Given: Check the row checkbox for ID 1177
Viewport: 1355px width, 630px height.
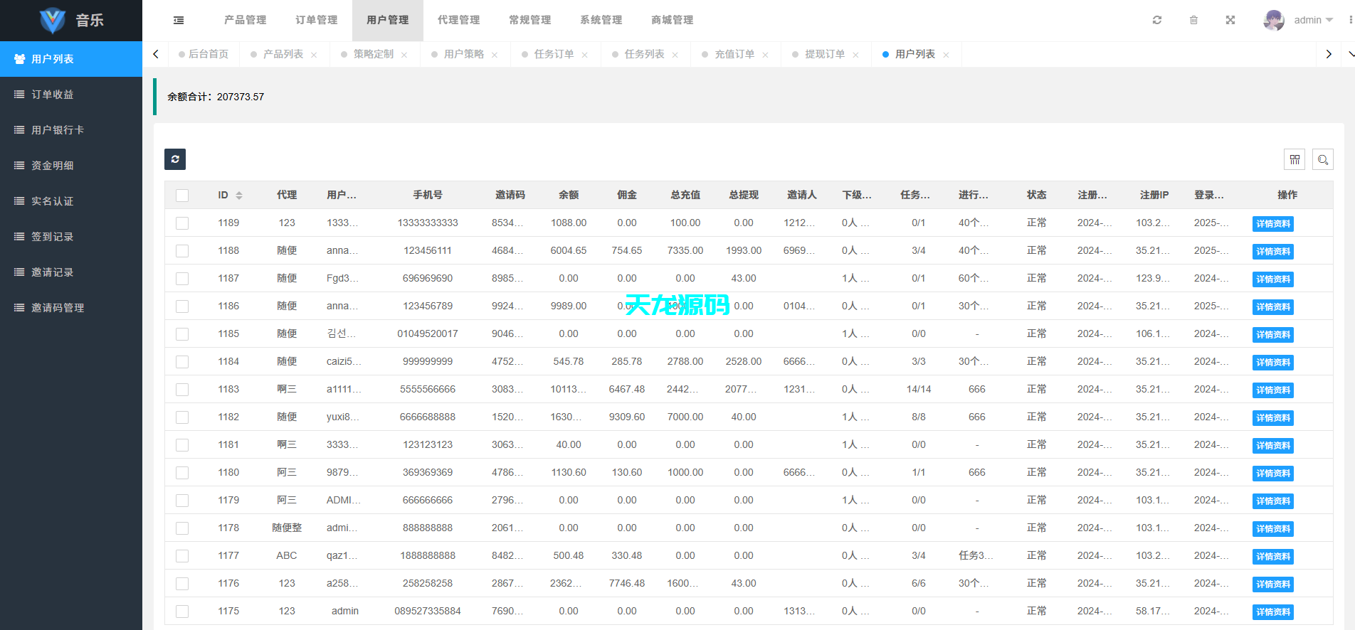Looking at the screenshot, I should coord(182,556).
